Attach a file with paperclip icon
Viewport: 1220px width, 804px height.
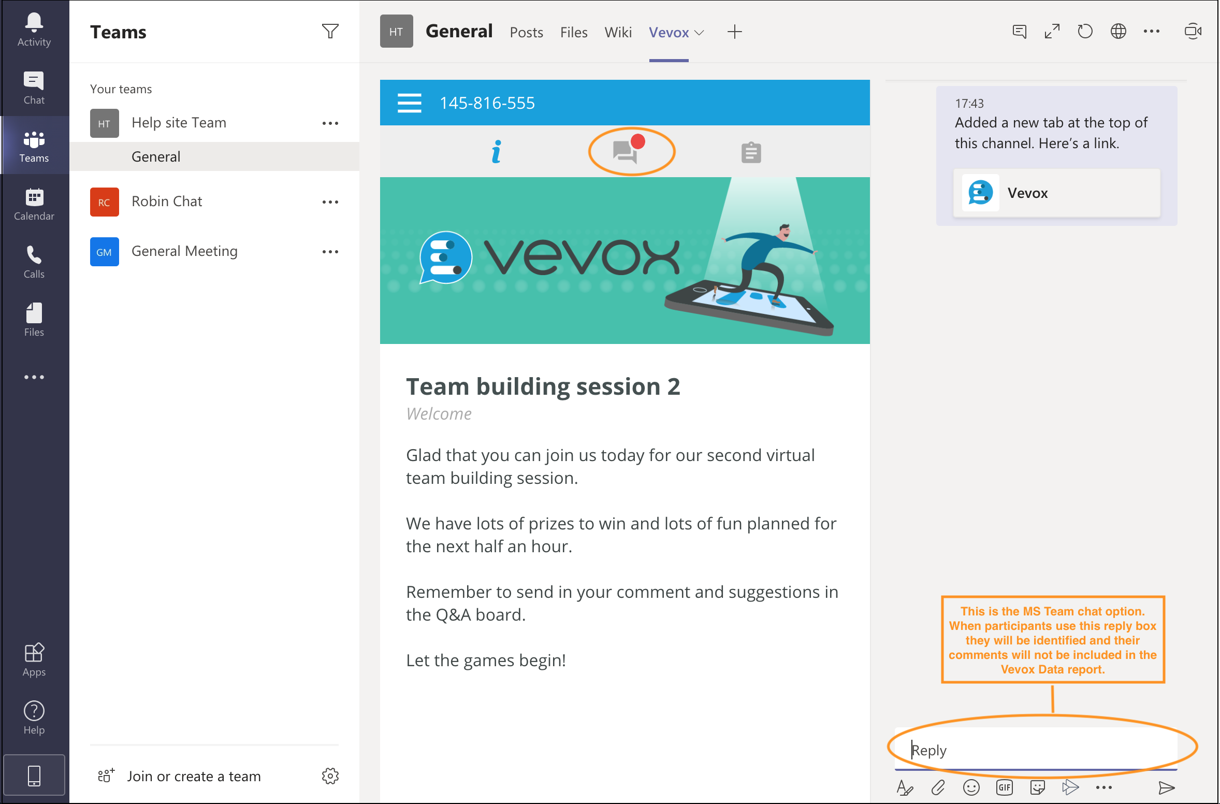938,788
